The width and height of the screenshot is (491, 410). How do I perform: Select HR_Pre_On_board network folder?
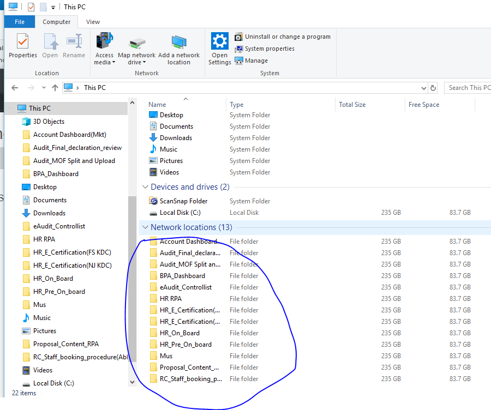pyautogui.click(x=185, y=345)
